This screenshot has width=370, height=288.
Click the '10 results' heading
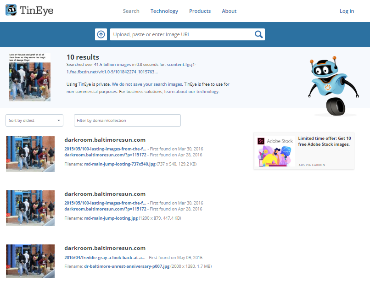pyautogui.click(x=83, y=57)
